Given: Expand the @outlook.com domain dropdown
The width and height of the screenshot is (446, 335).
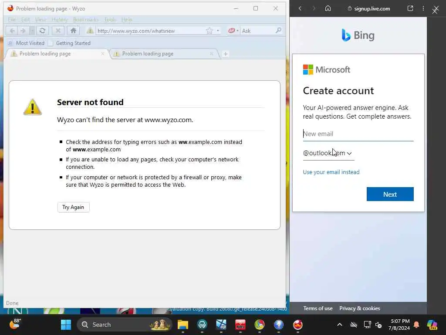Looking at the screenshot, I should [x=328, y=153].
